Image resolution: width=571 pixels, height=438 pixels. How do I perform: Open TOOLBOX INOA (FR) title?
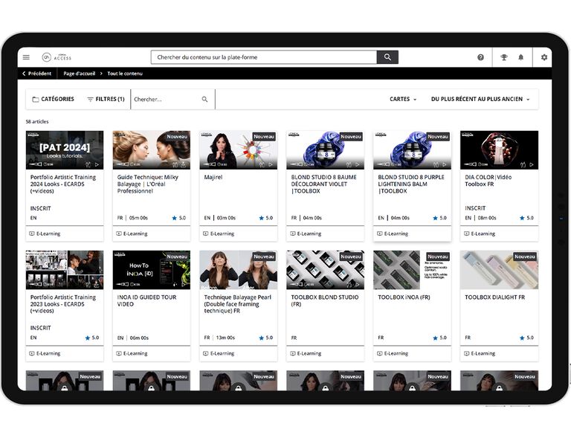coord(404,297)
